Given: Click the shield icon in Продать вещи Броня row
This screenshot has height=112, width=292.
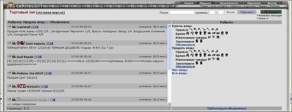Looking at the screenshot, I should pyautogui.click(x=227, y=55).
